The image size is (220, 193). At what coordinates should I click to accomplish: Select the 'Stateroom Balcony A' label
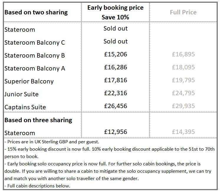tap(35, 68)
